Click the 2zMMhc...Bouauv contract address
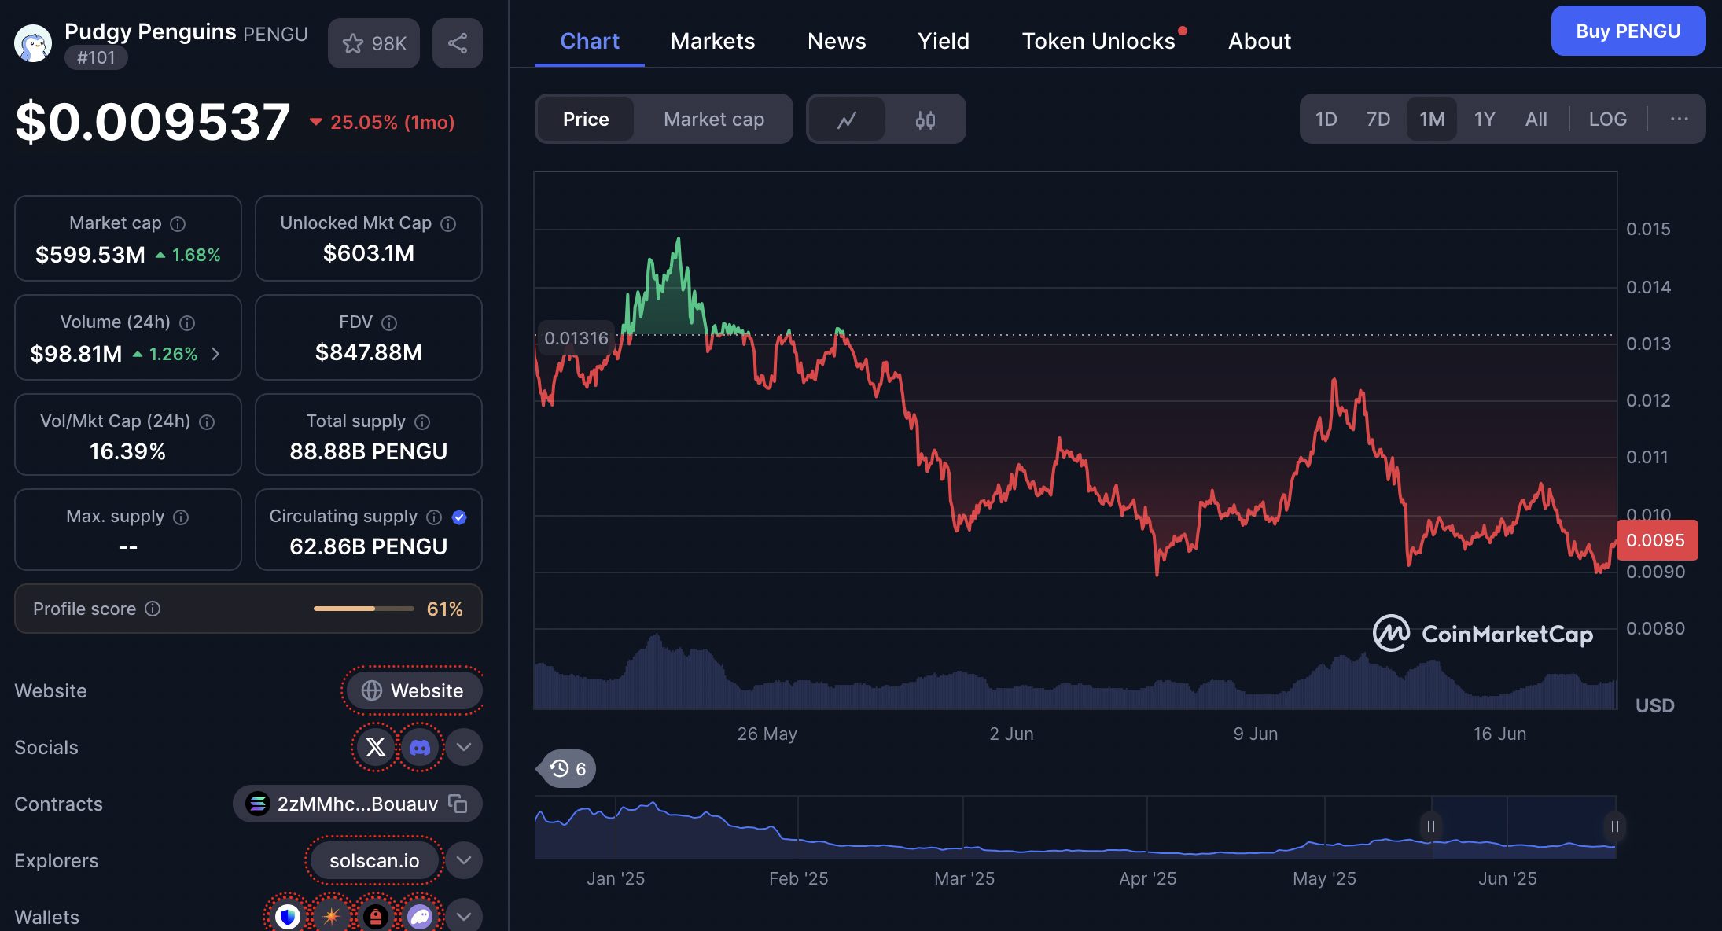This screenshot has height=931, width=1722. (358, 804)
